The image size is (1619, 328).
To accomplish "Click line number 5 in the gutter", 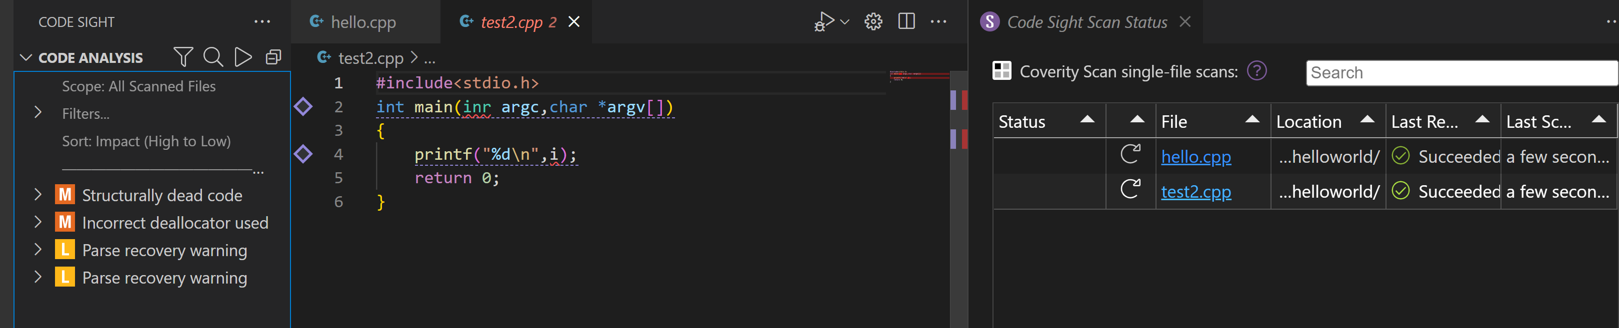I will pyautogui.click(x=338, y=178).
